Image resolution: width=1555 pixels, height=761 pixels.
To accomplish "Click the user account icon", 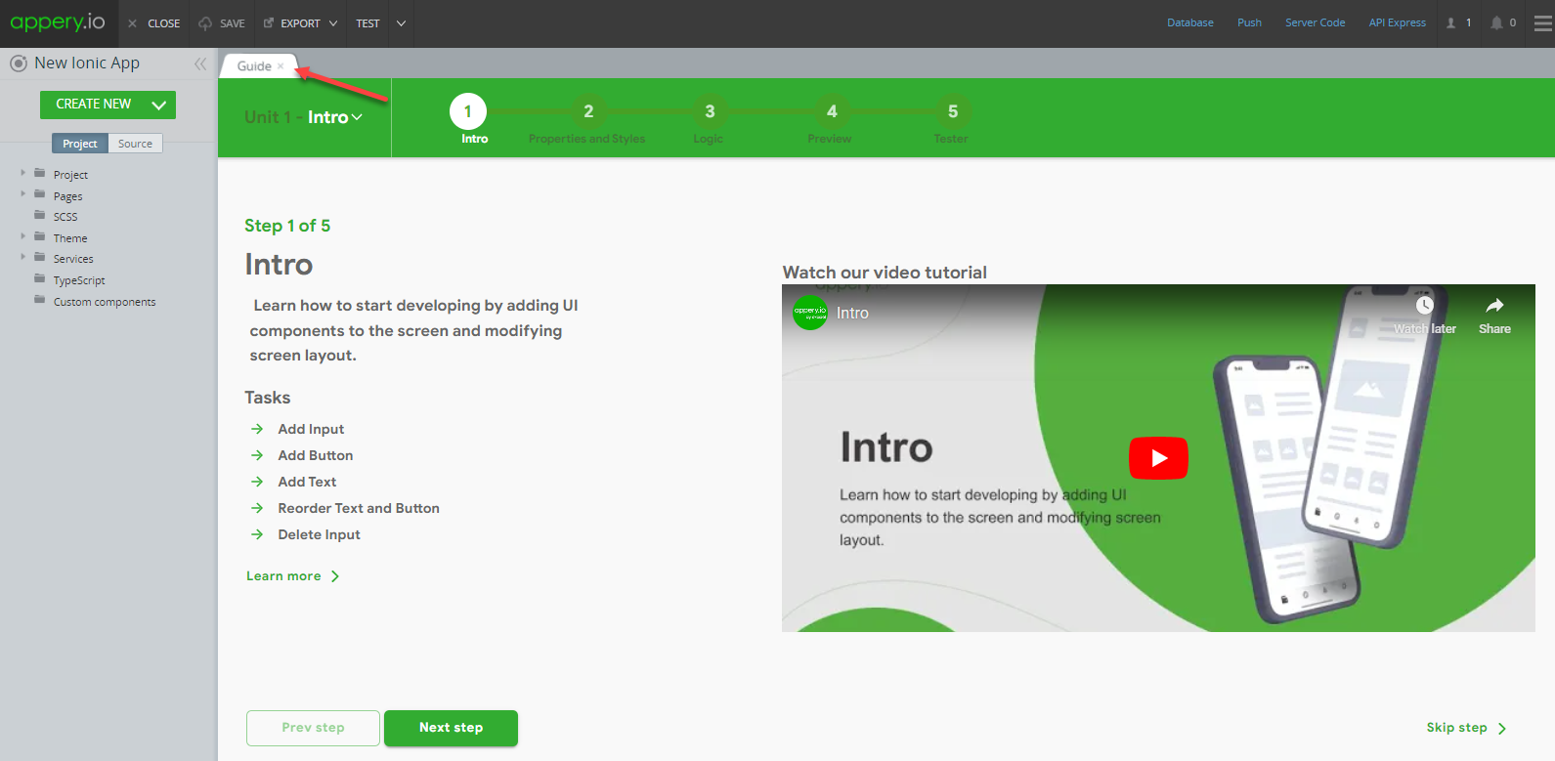I will pyautogui.click(x=1451, y=22).
